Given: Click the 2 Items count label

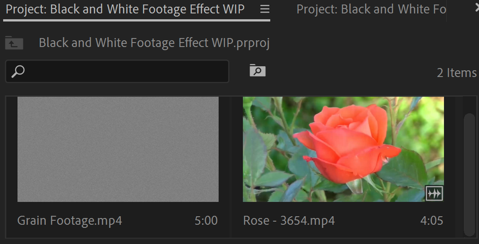Looking at the screenshot, I should coord(457,73).
